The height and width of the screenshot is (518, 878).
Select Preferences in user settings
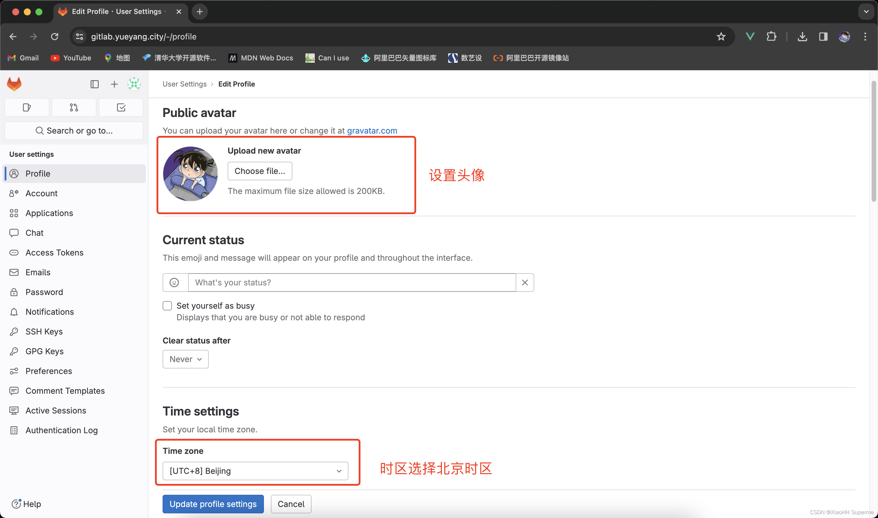coord(48,371)
